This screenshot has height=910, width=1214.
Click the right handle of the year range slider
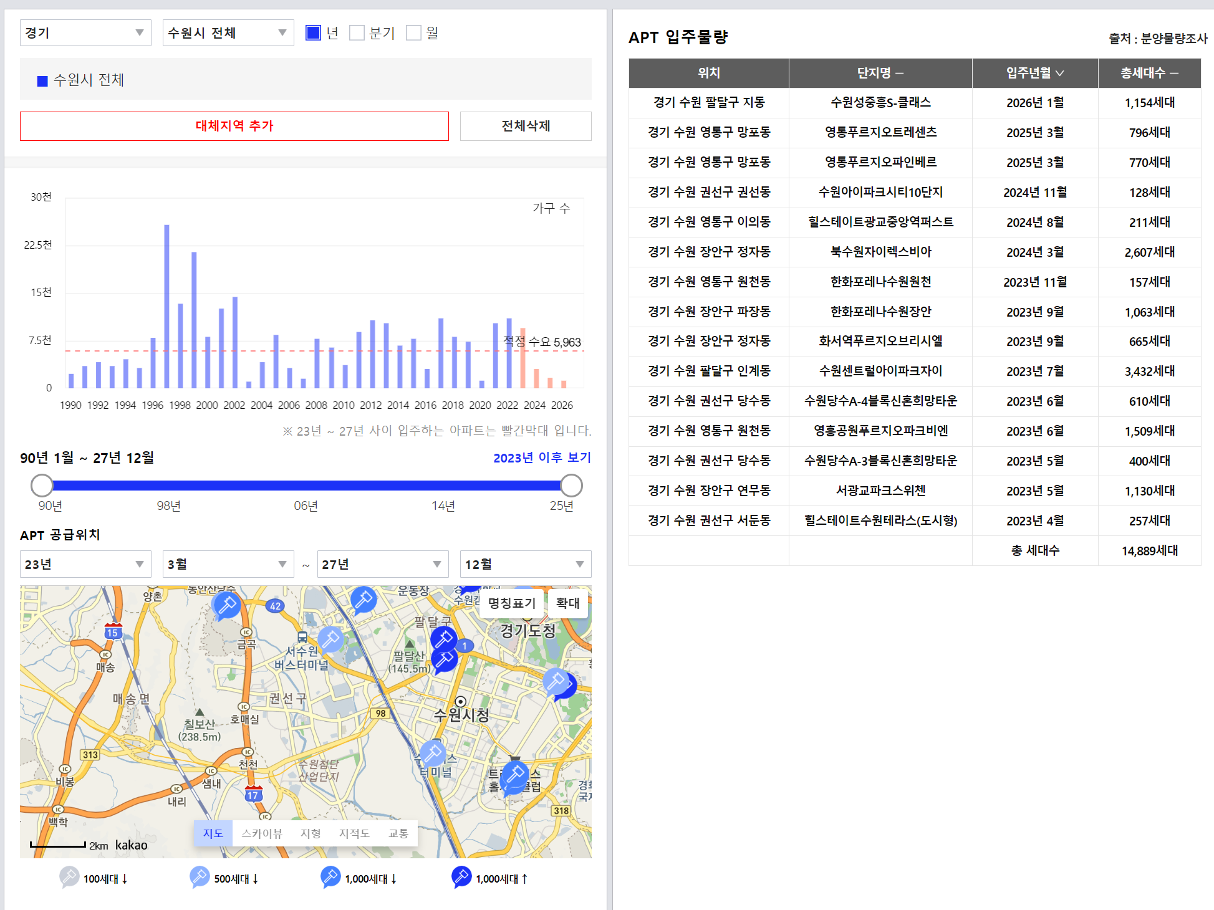click(x=571, y=485)
